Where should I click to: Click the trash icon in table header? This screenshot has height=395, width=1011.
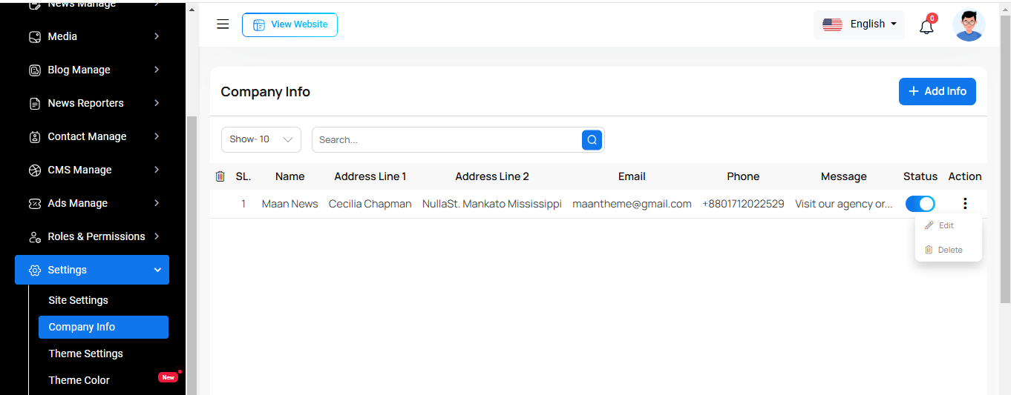(220, 176)
